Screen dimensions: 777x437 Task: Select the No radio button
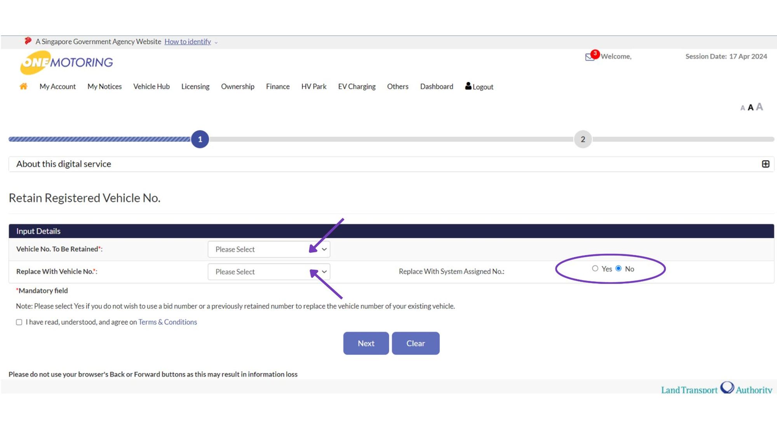pos(618,268)
